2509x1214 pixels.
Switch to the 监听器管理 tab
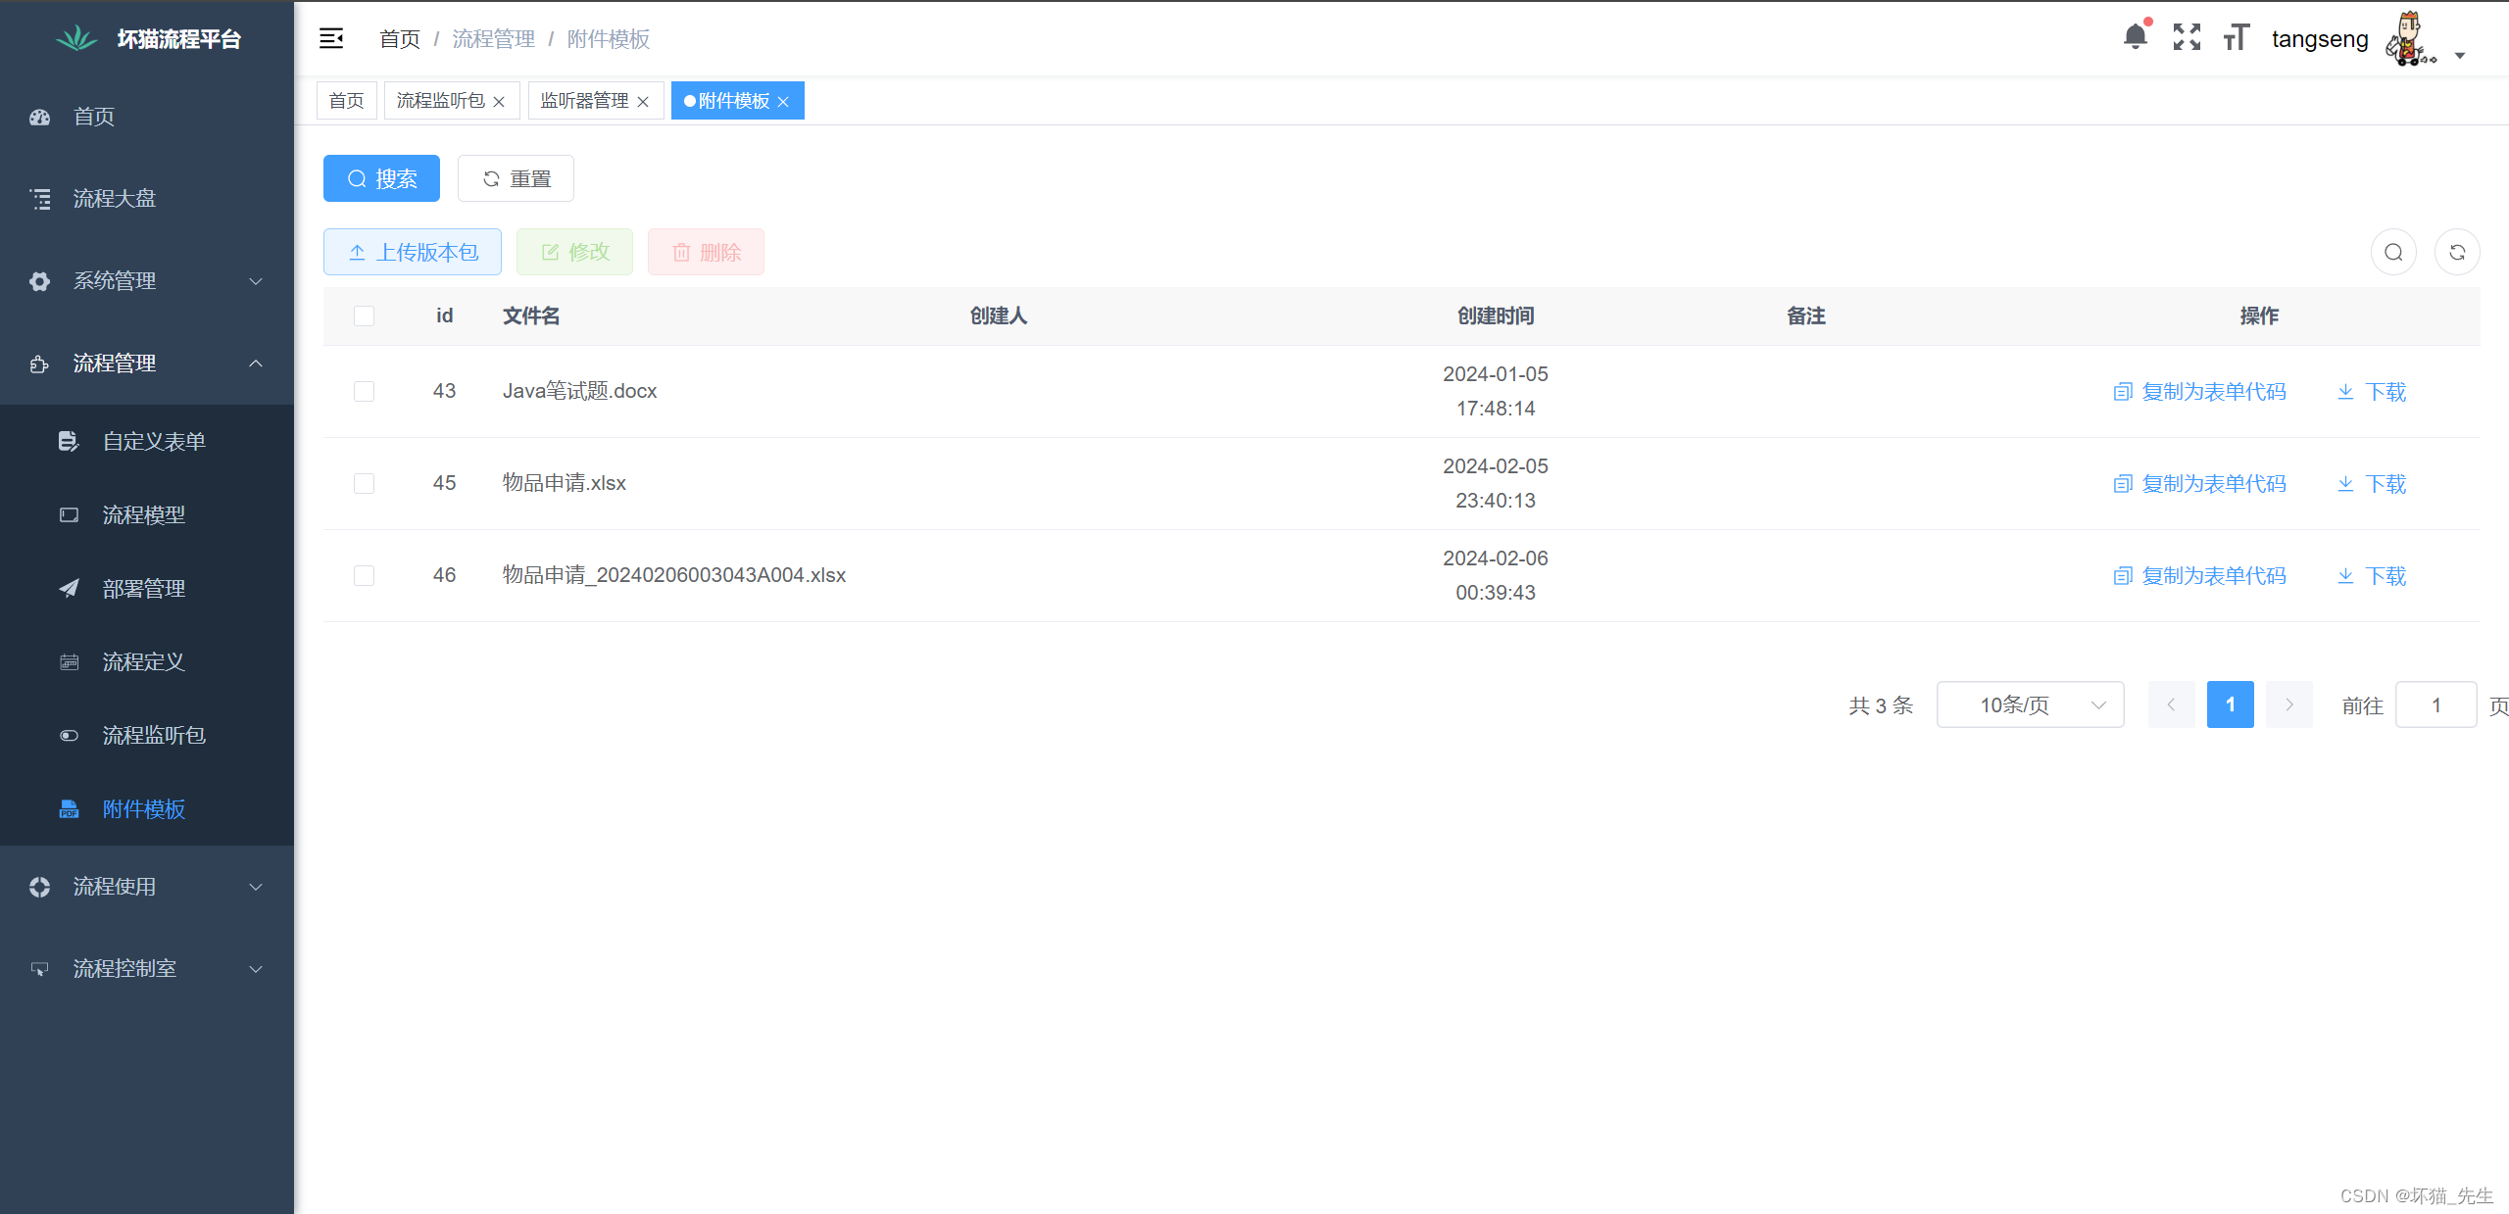click(584, 101)
